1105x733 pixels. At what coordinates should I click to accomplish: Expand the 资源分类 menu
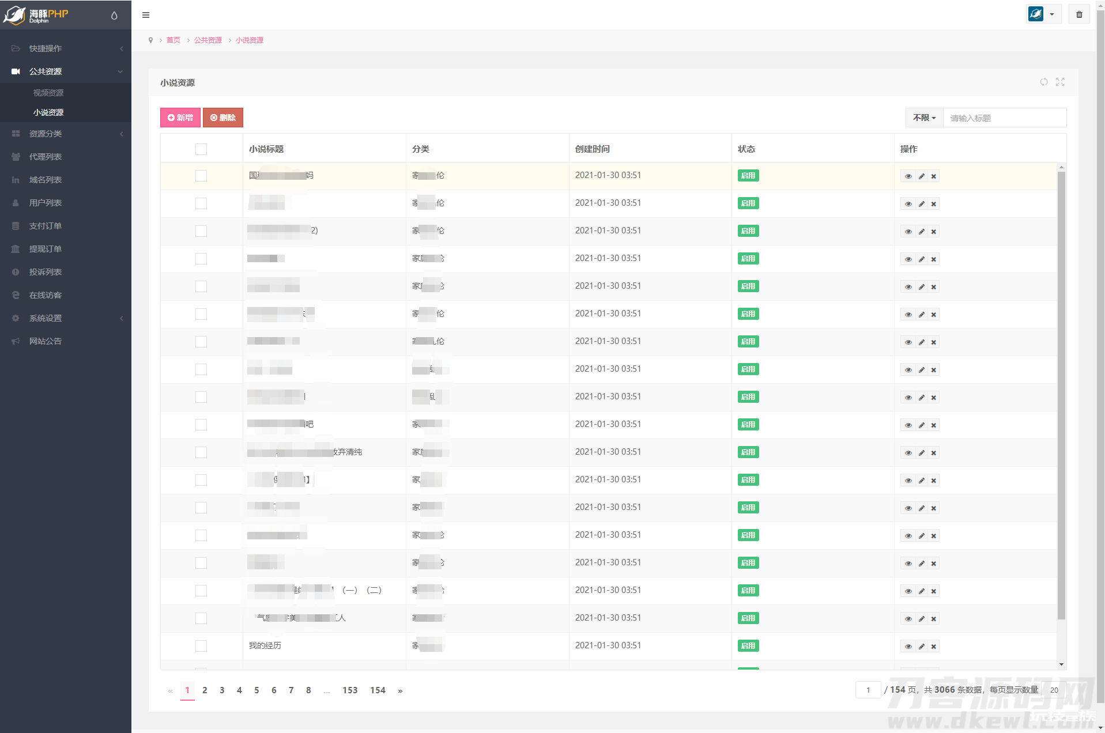(x=66, y=134)
